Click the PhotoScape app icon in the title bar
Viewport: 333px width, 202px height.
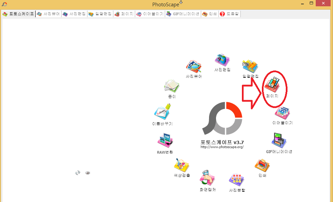point(4,4)
